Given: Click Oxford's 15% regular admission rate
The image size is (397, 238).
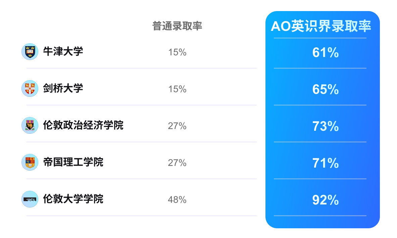Looking at the screenshot, I should tap(177, 52).
